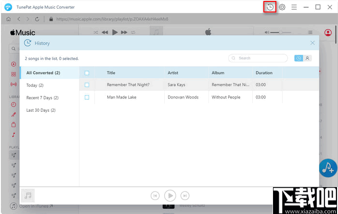Image resolution: width=338 pixels, height=214 pixels.
Task: Click the Duration column header
Action: coord(264,73)
